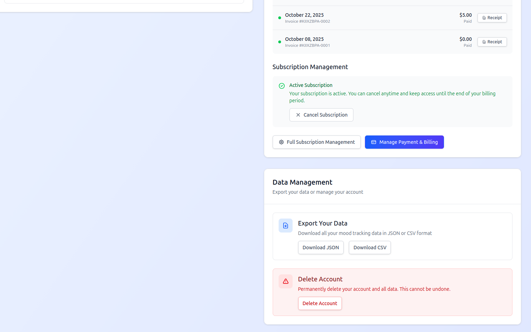Image resolution: width=531 pixels, height=332 pixels.
Task: Download mood data as CSV
Action: tap(369, 248)
